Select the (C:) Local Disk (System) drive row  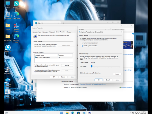click(x=54, y=57)
